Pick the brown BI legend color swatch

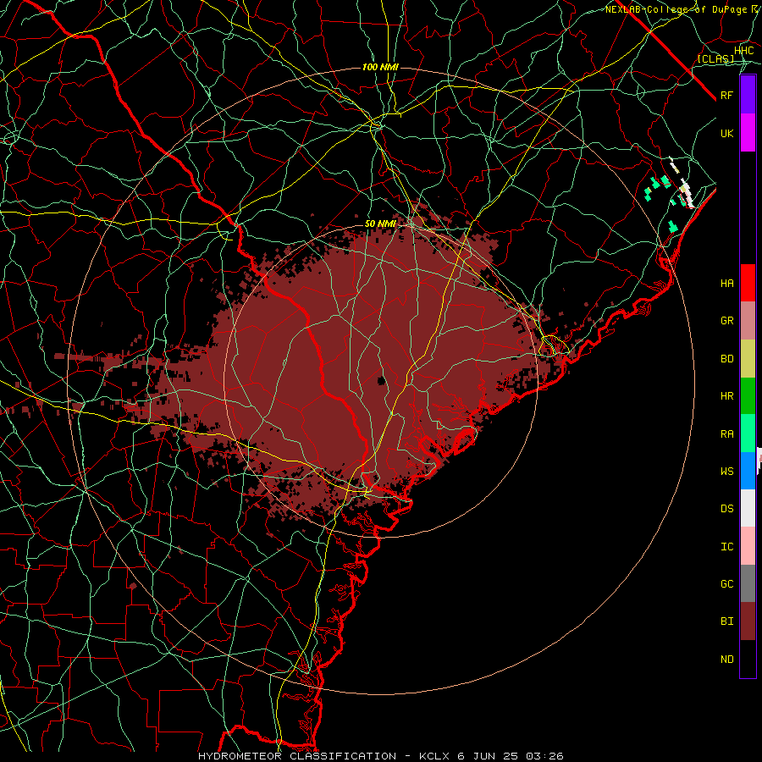point(748,621)
